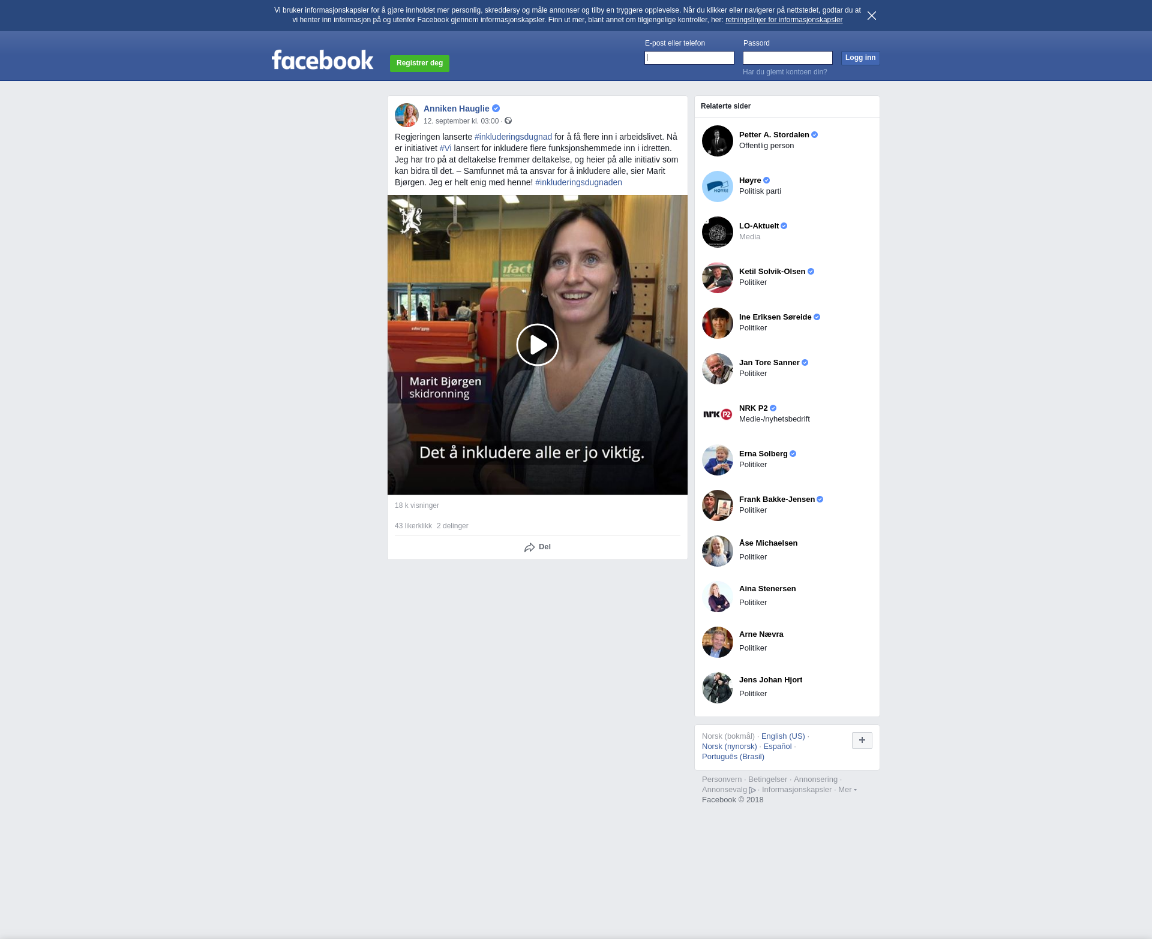Expand the Mer footer dropdown
Screen dimensions: 1152x939
[847, 790]
